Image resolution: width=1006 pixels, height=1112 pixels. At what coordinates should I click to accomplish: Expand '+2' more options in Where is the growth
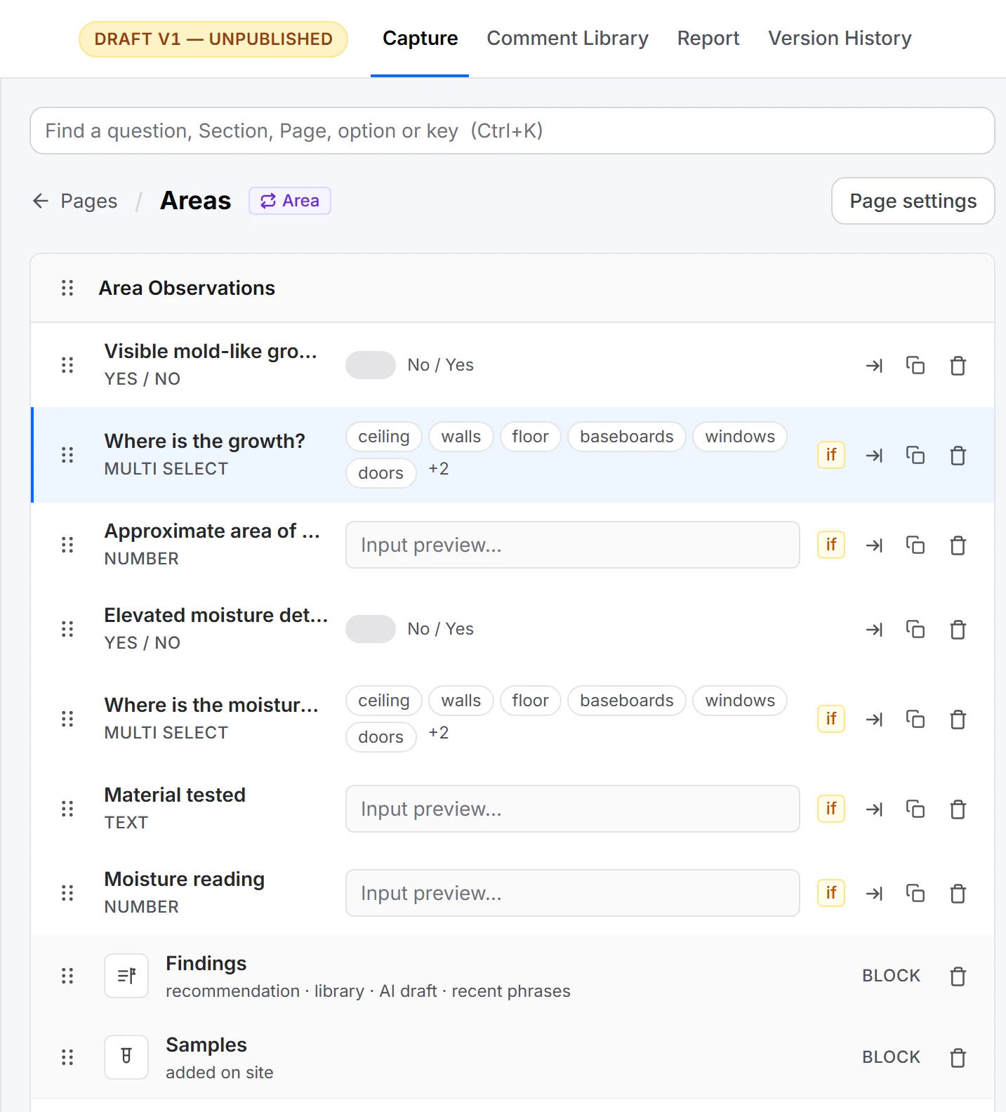[439, 469]
